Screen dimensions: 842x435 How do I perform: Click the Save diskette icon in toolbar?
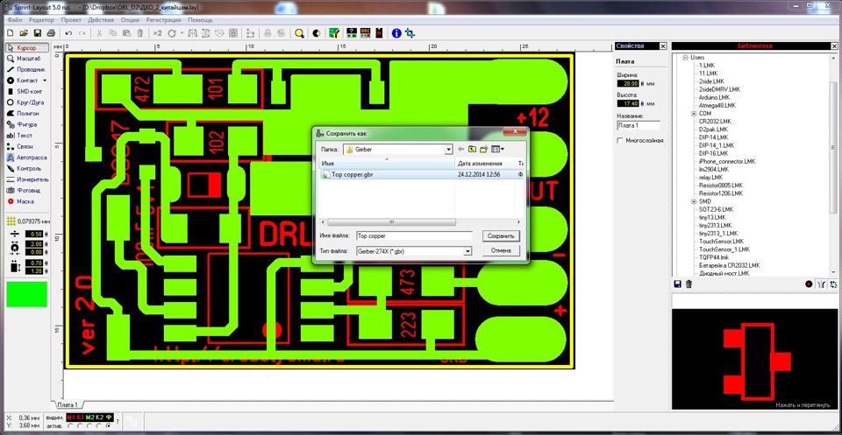pos(37,32)
